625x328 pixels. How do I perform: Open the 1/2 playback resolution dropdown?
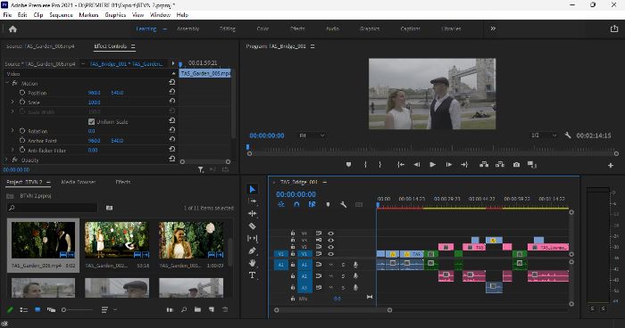[543, 135]
